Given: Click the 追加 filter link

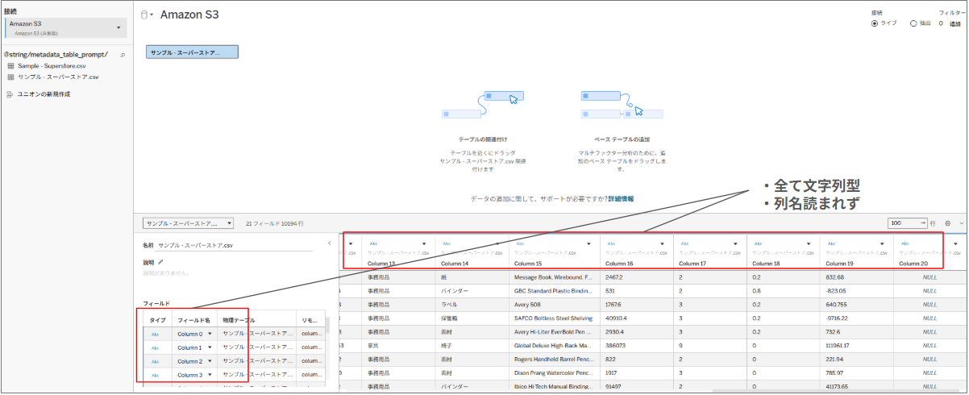Looking at the screenshot, I should pyautogui.click(x=954, y=23).
